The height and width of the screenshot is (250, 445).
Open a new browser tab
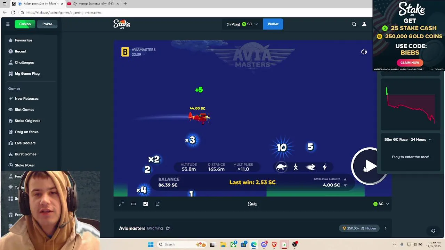point(125,3)
